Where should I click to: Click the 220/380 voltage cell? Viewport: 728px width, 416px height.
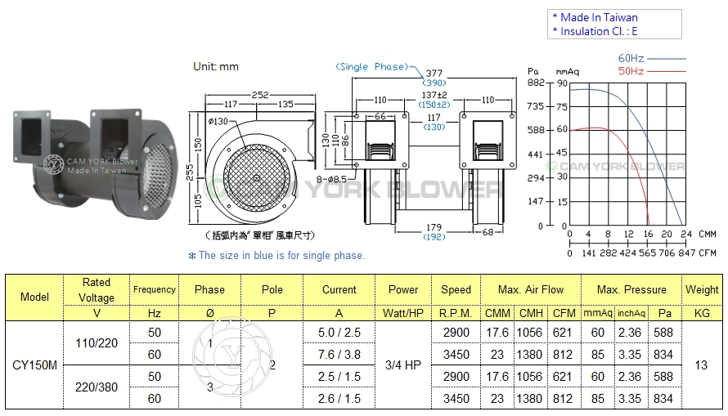[96, 387]
